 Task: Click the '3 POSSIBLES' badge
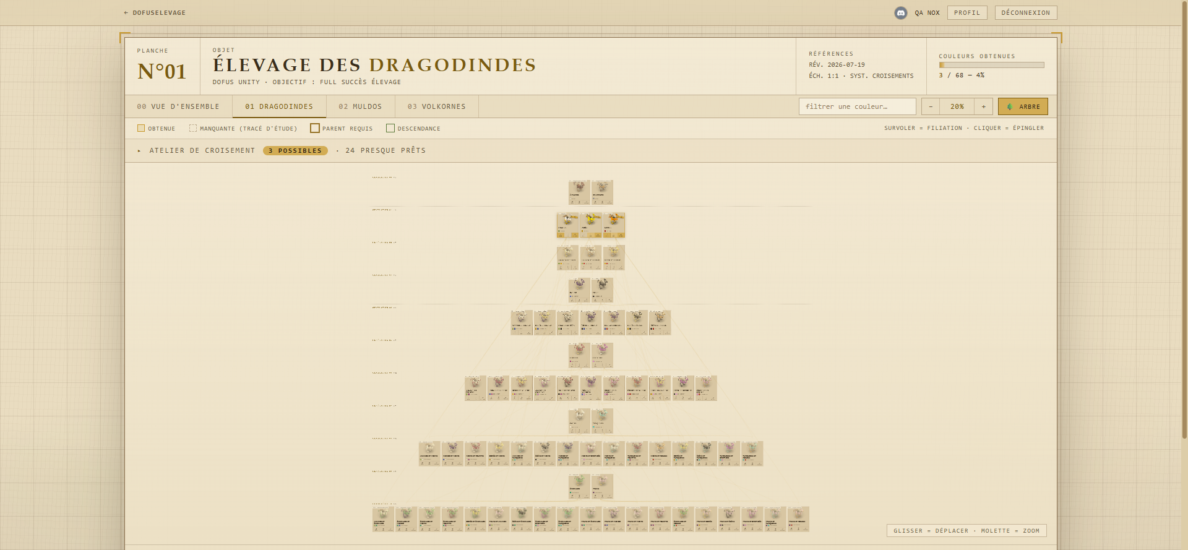(x=295, y=150)
